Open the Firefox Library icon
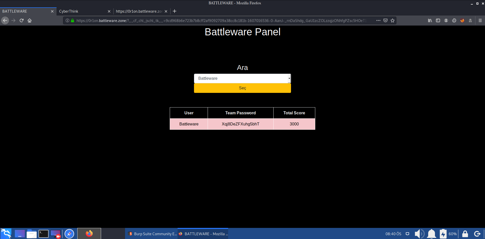 (x=430, y=20)
